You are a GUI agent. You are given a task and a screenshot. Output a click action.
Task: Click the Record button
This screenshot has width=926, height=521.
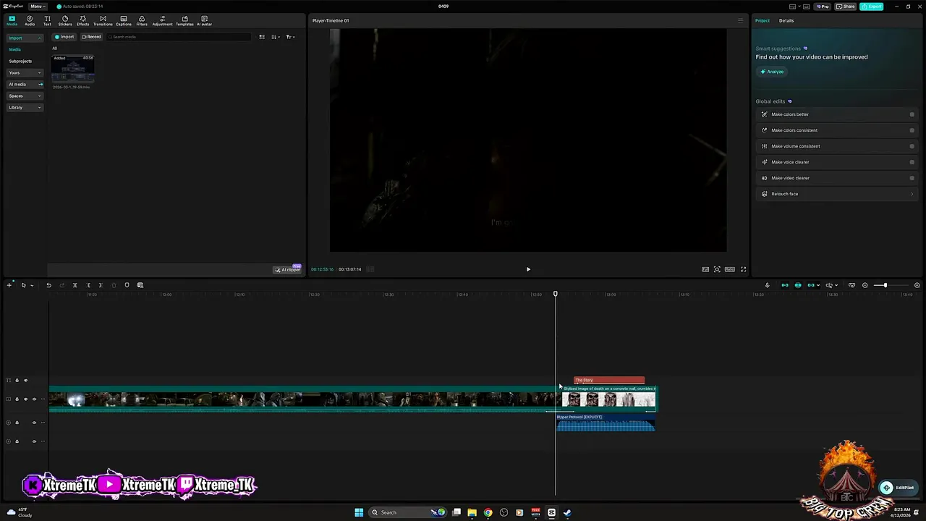coord(91,37)
